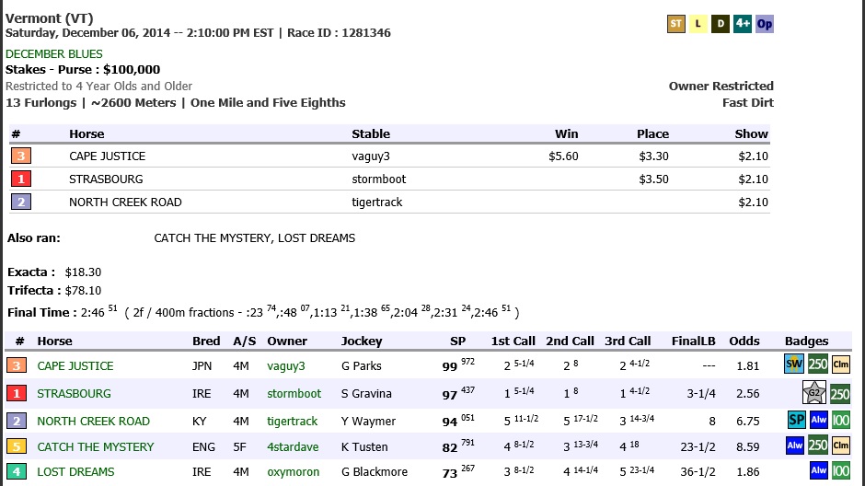Open owner vaguy3 profile link
865x486 pixels.
pyautogui.click(x=286, y=365)
